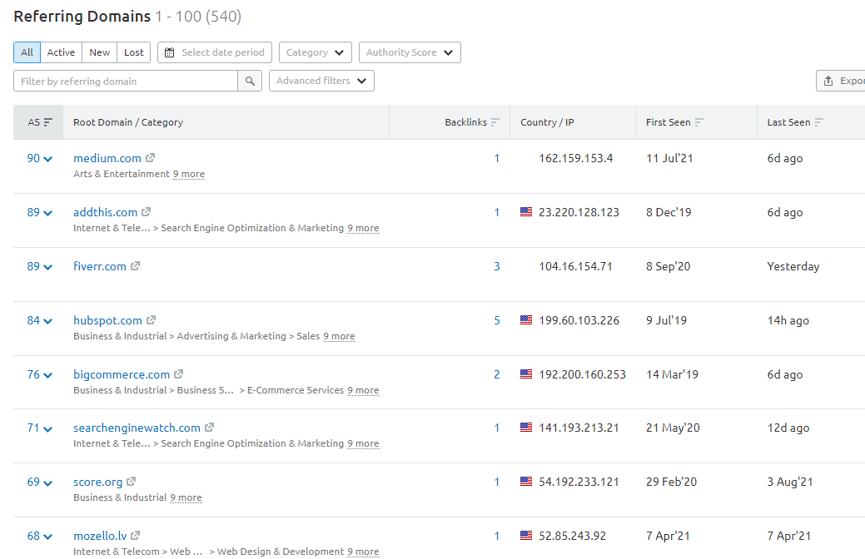The width and height of the screenshot is (865, 559).
Task: Switch to Lost filter tab
Action: click(133, 52)
